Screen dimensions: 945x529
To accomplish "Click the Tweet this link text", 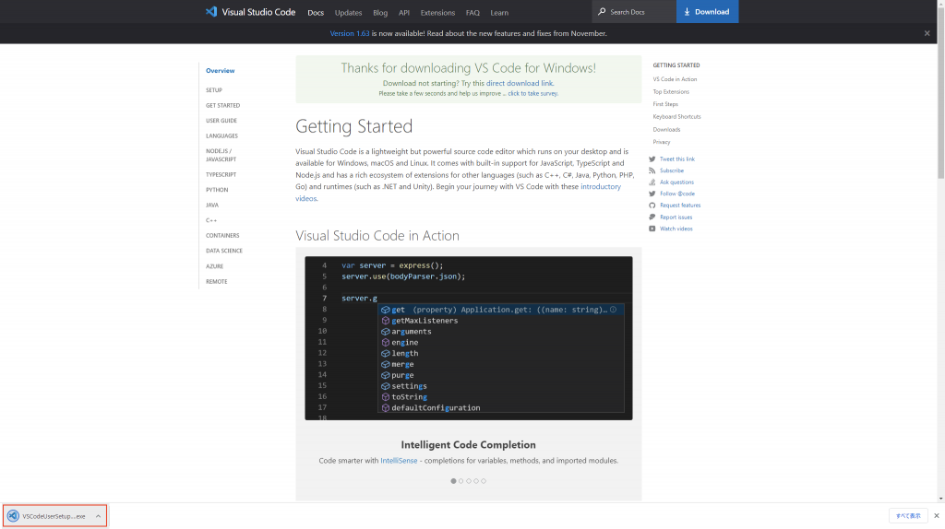I will pos(676,159).
